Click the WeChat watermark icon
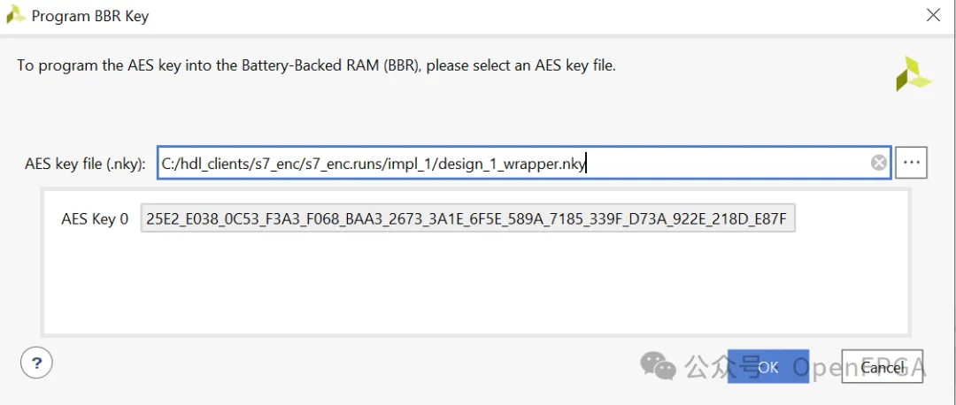The width and height of the screenshot is (956, 405). tap(658, 366)
